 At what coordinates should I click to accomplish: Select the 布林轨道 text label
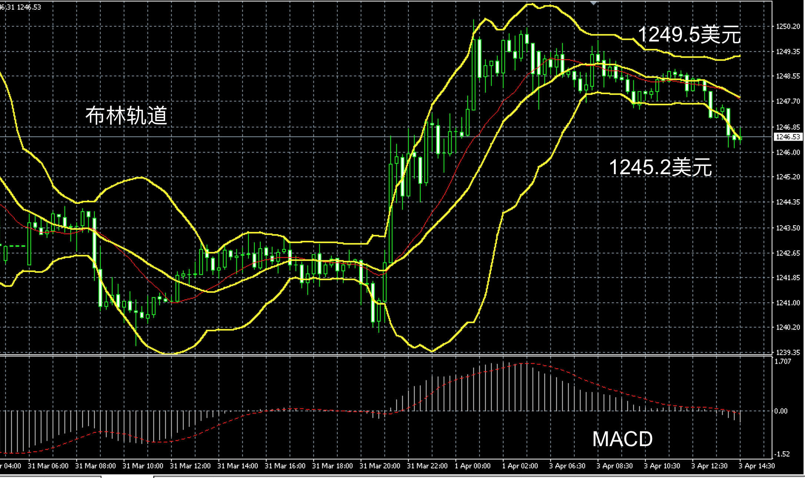pyautogui.click(x=126, y=115)
